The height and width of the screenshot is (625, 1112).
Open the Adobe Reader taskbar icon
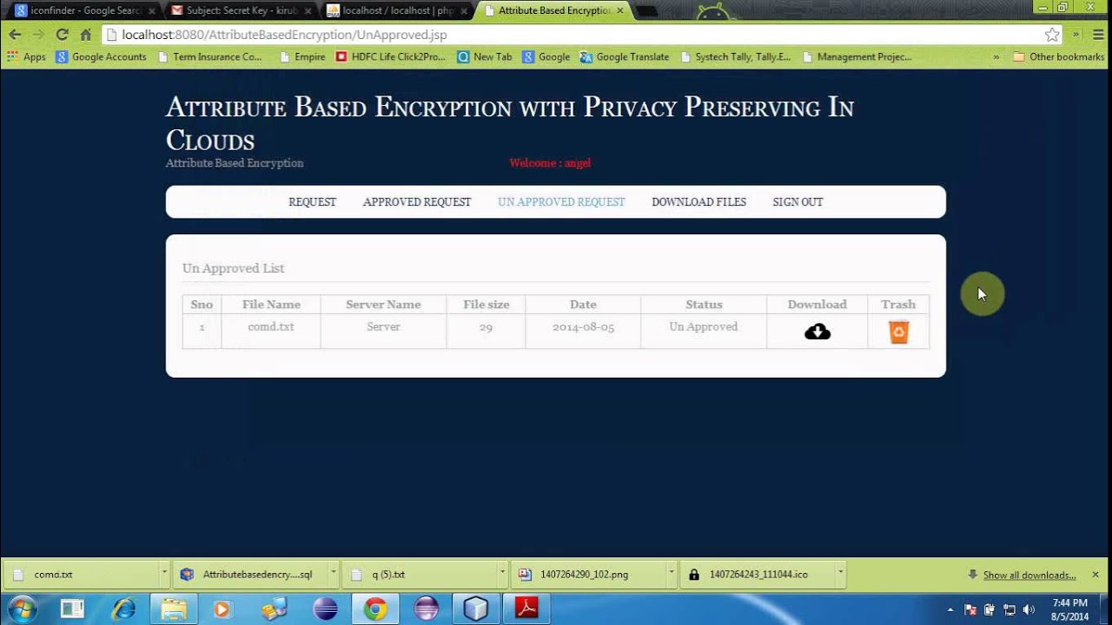(x=526, y=609)
